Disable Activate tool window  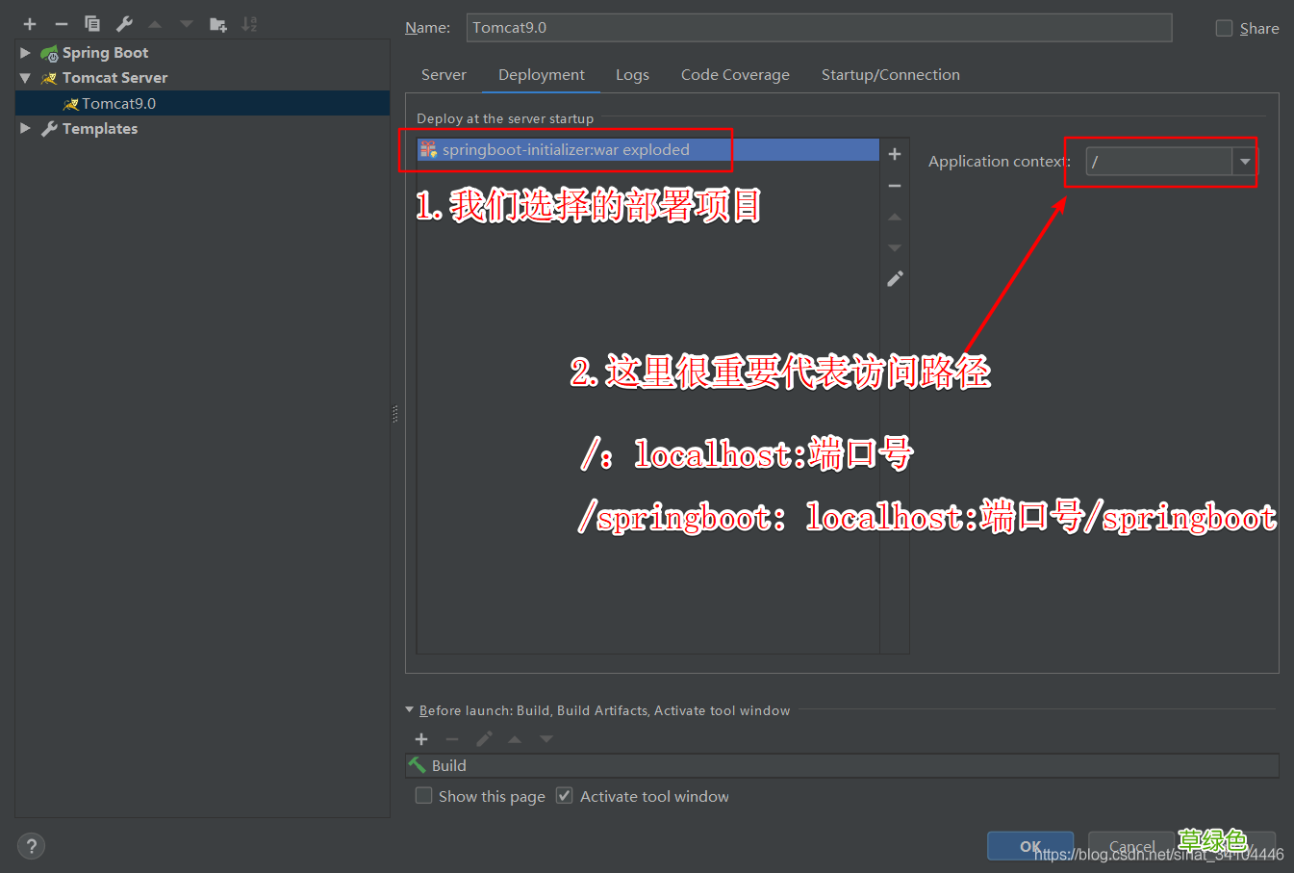(x=564, y=795)
